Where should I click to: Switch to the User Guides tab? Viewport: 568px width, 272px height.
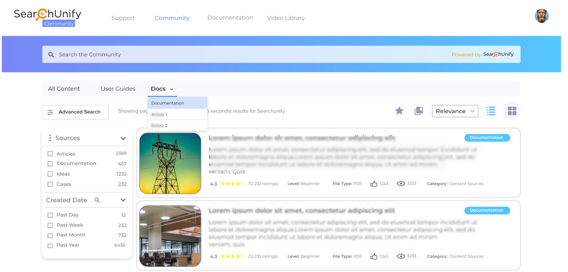(118, 89)
